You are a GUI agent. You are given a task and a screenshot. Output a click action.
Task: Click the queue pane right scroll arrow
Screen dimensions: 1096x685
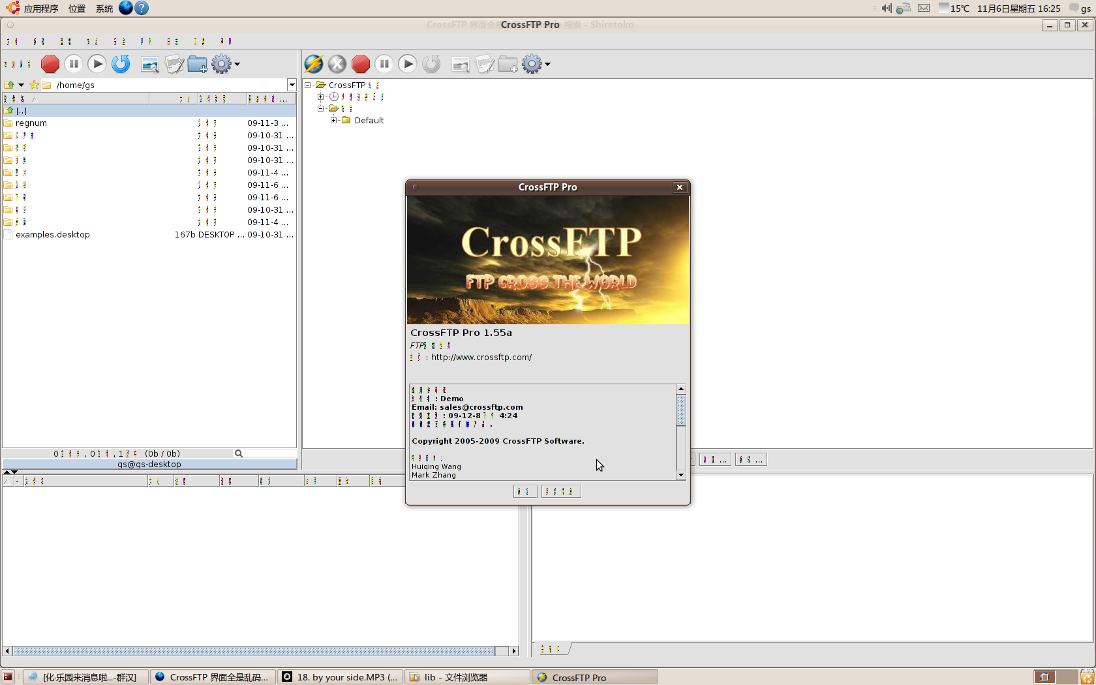(514, 651)
